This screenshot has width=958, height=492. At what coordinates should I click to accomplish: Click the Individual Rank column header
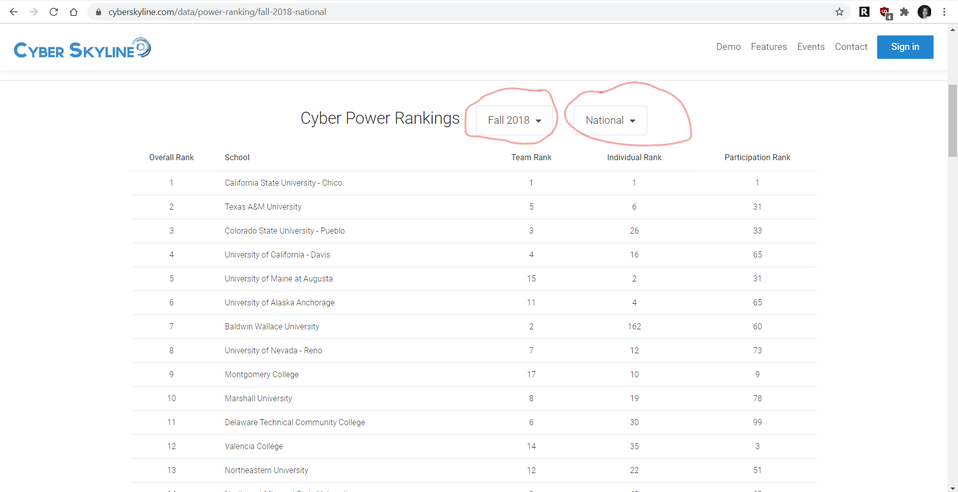click(x=634, y=157)
